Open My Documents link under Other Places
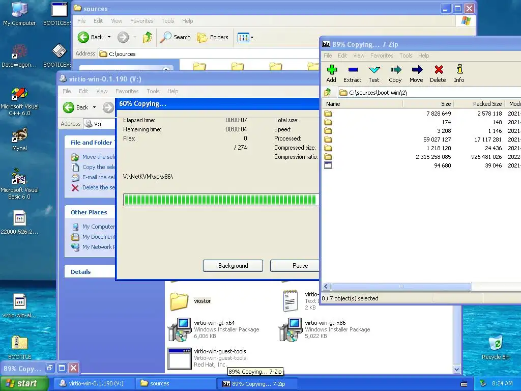 [94, 237]
